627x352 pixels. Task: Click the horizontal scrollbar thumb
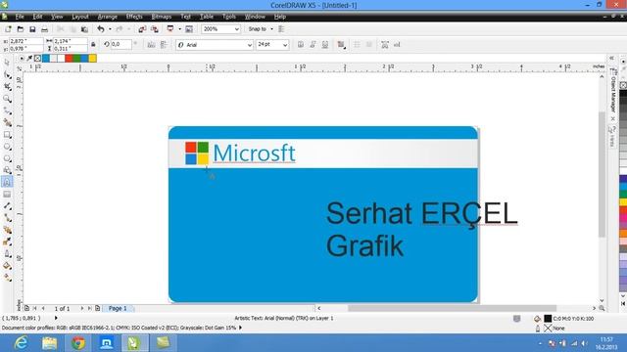[x=452, y=308]
